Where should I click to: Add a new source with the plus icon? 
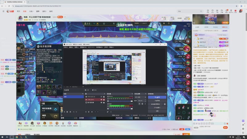[x=86, y=112]
